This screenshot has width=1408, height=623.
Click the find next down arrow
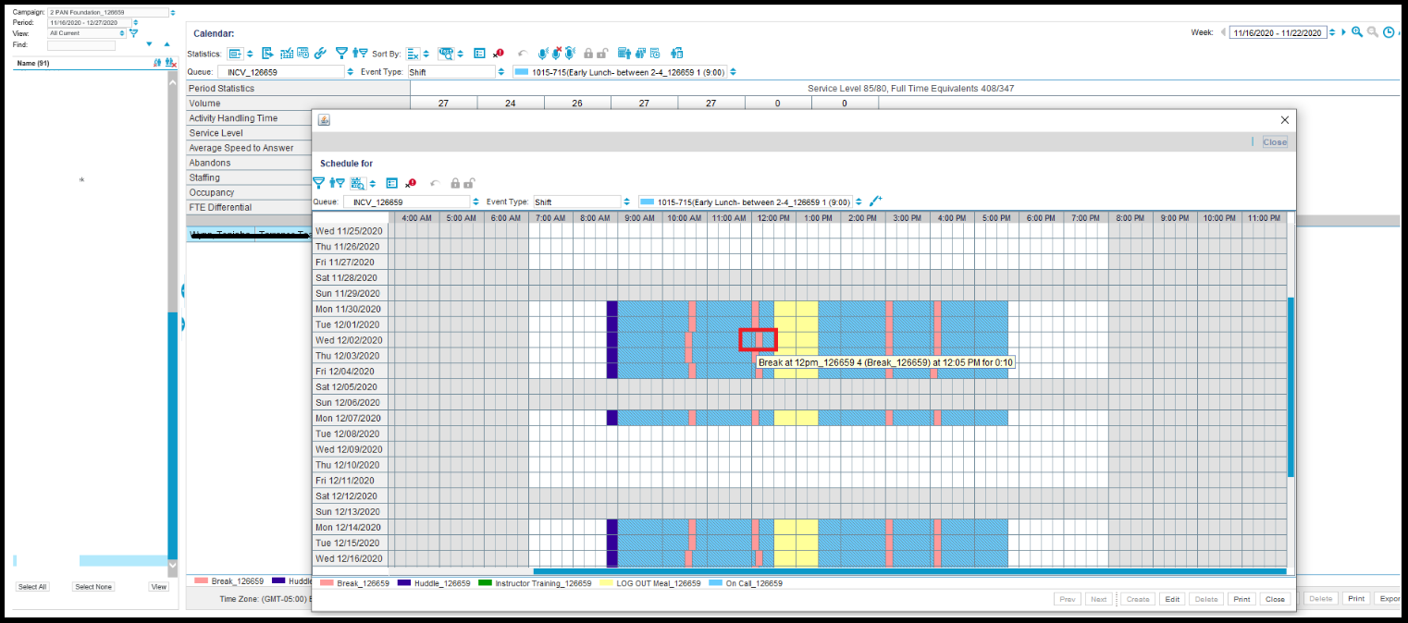coord(149,44)
